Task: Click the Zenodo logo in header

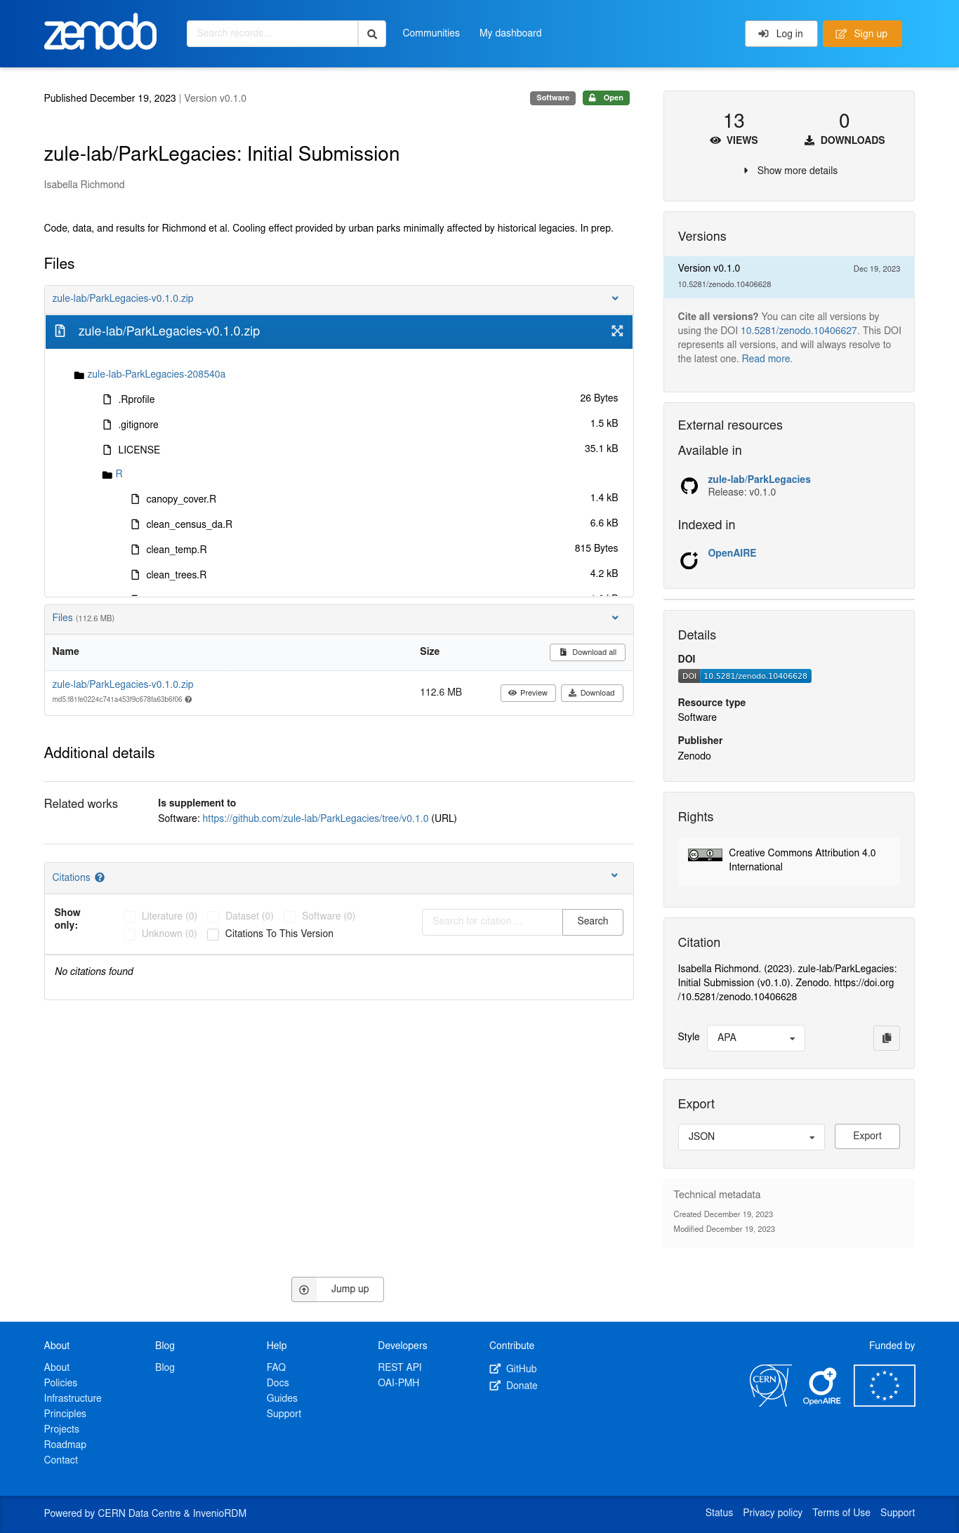Action: pyautogui.click(x=100, y=33)
